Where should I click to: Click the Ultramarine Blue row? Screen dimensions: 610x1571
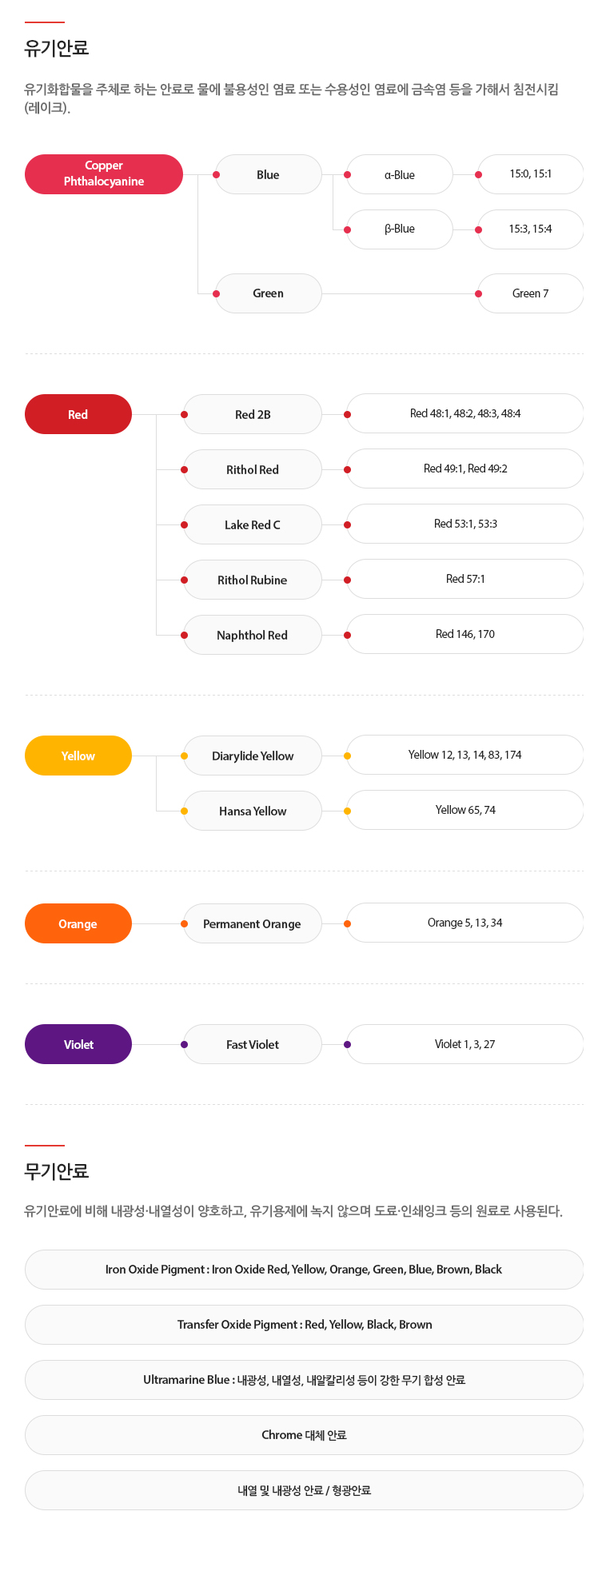(304, 1380)
